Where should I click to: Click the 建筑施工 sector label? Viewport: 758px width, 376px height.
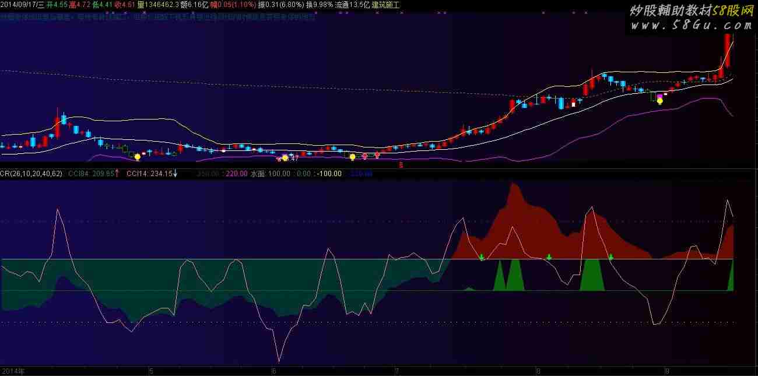tap(385, 5)
